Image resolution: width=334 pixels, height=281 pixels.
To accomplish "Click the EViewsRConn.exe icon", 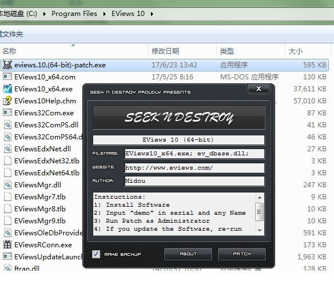I will click(7, 244).
